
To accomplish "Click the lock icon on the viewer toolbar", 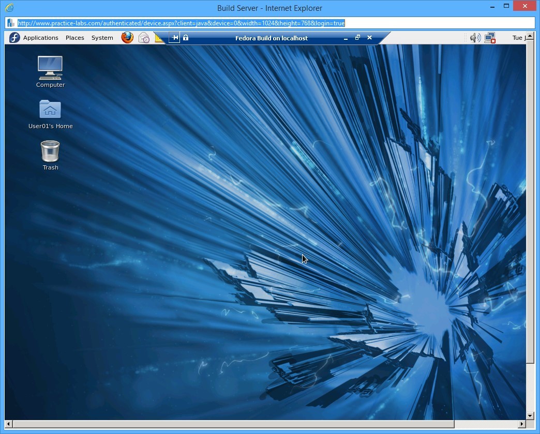I will pyautogui.click(x=186, y=37).
